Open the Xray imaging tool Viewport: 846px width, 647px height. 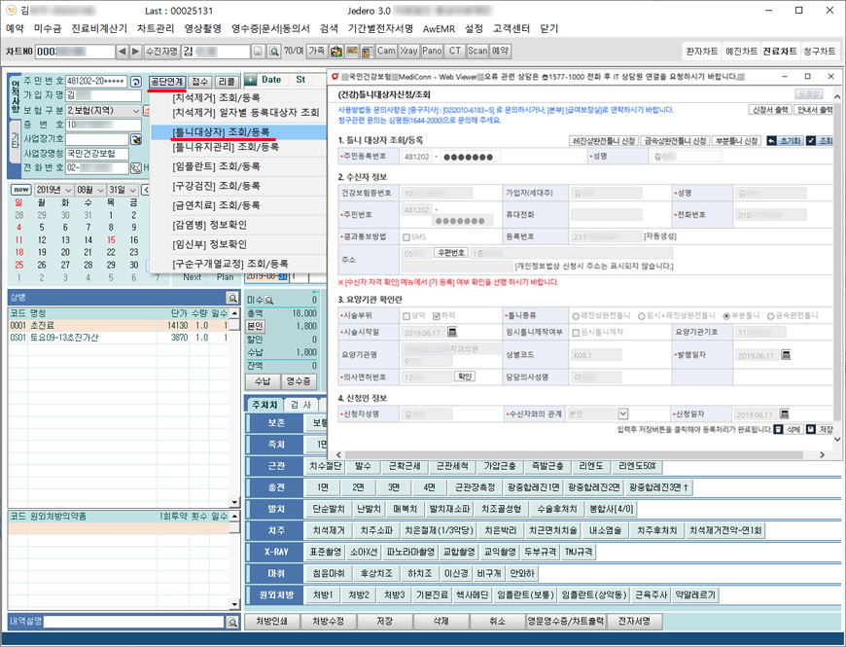[409, 51]
